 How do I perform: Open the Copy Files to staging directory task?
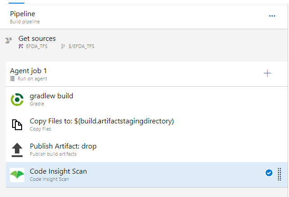coord(101,121)
